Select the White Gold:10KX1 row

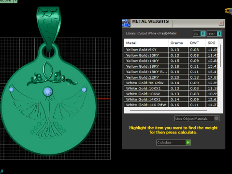tap(171, 88)
